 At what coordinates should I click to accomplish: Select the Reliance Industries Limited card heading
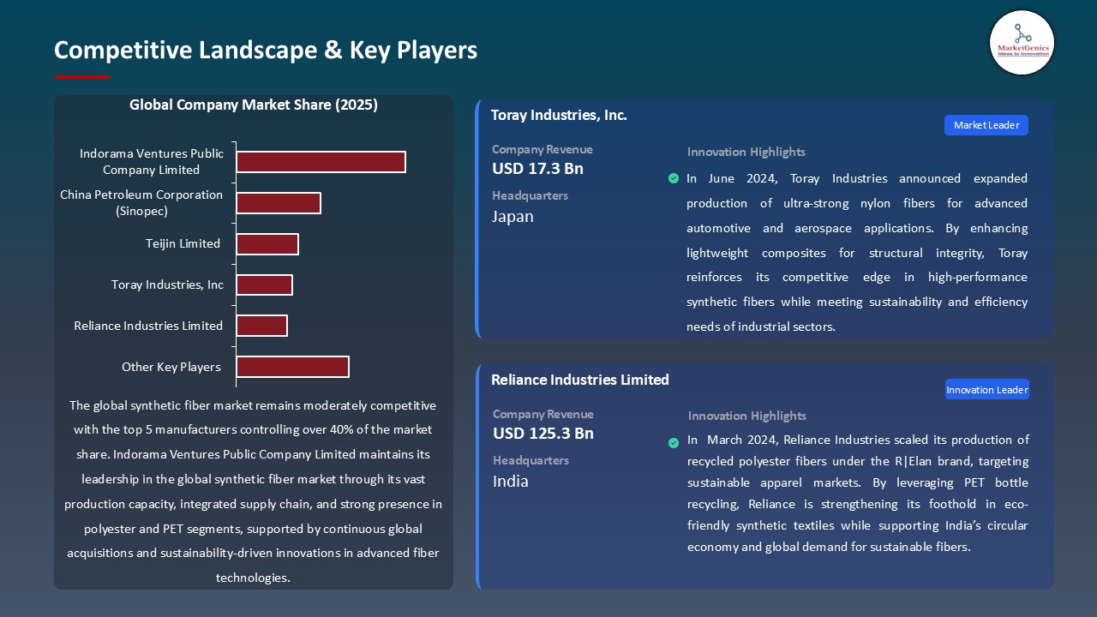(x=580, y=380)
